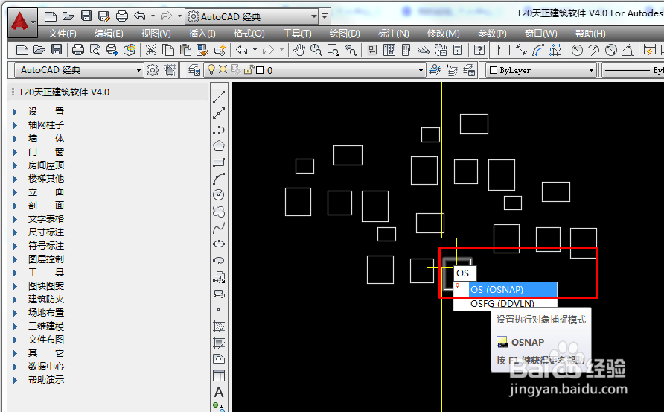This screenshot has height=412, width=664.
Task: Expand the 轴网柱子 tree item
Action: coord(15,125)
